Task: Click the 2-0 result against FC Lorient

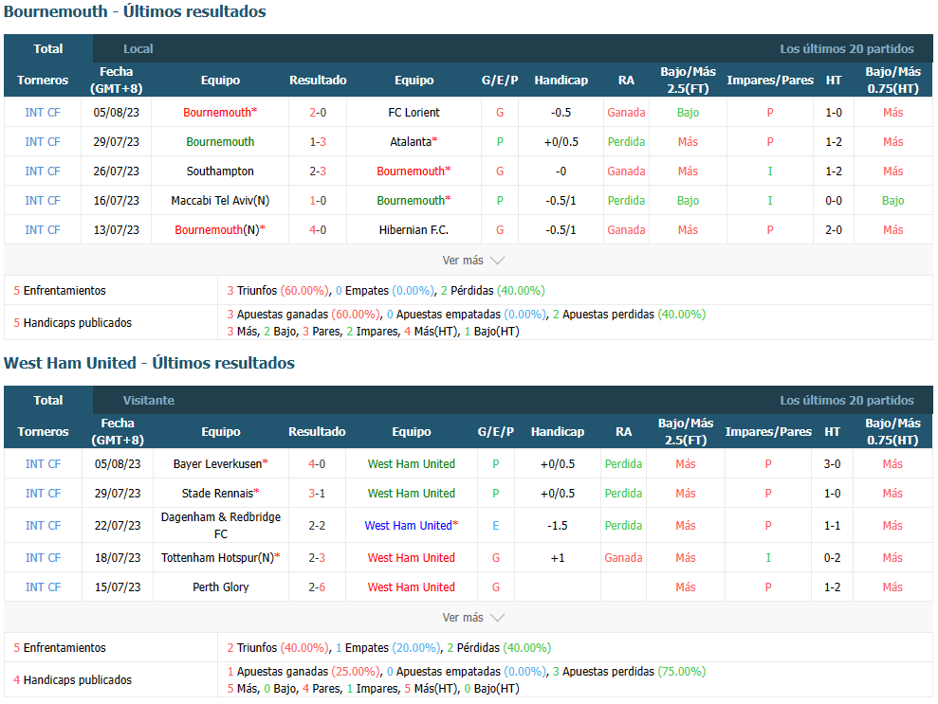Action: pos(318,113)
